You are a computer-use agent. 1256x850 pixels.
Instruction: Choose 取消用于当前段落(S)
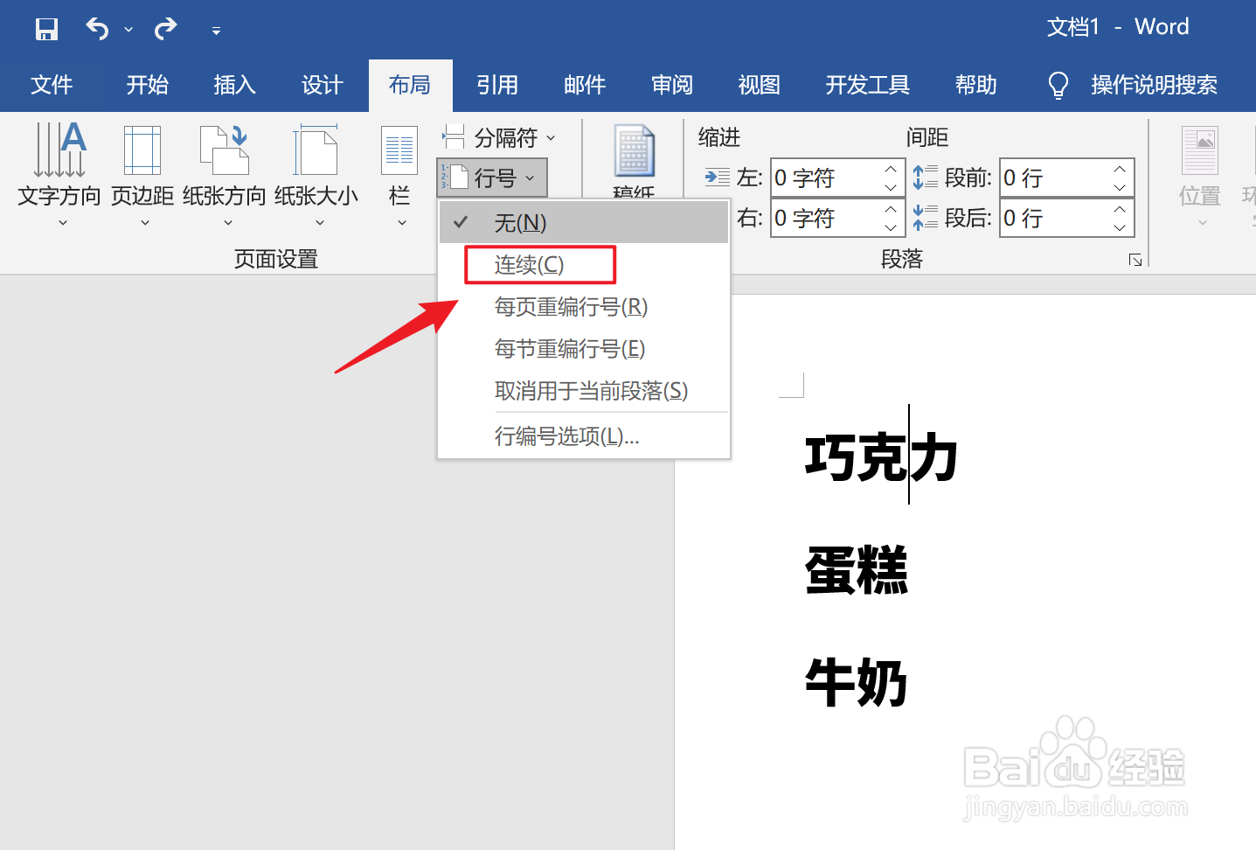coord(584,391)
